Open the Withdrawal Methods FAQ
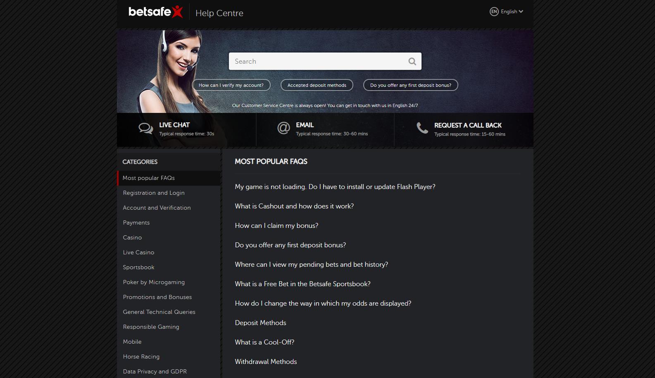 (x=266, y=361)
